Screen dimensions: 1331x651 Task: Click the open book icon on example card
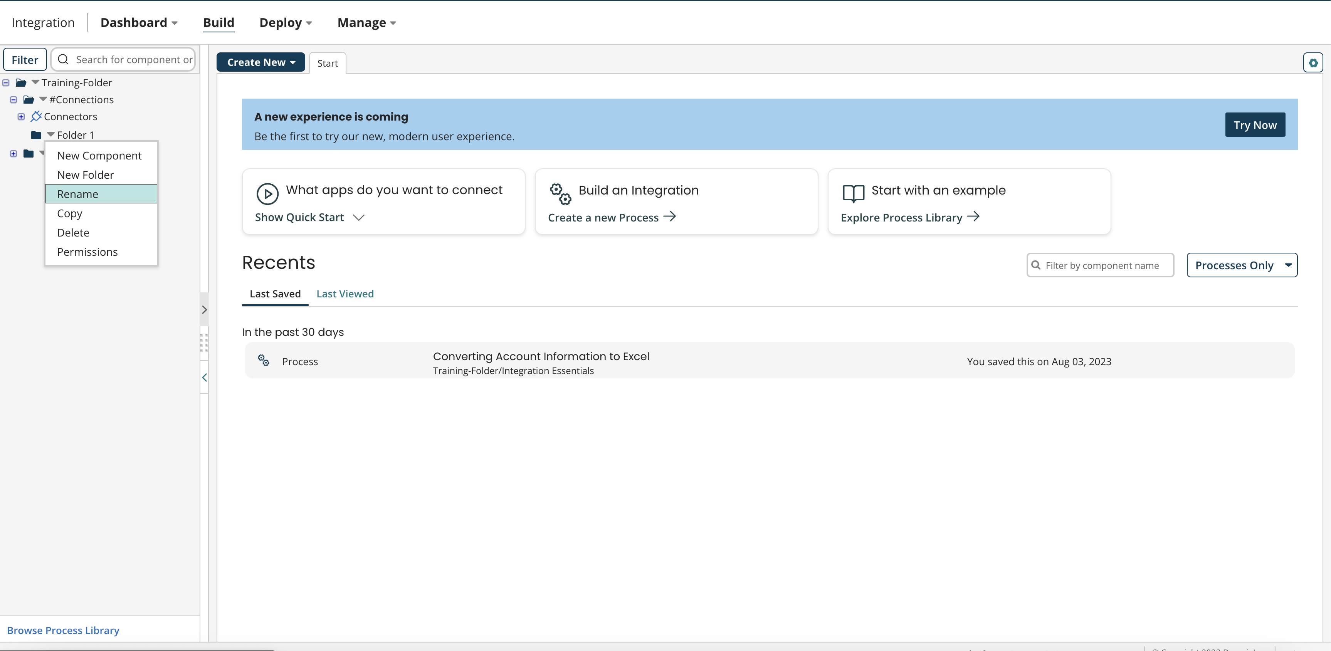coord(853,193)
